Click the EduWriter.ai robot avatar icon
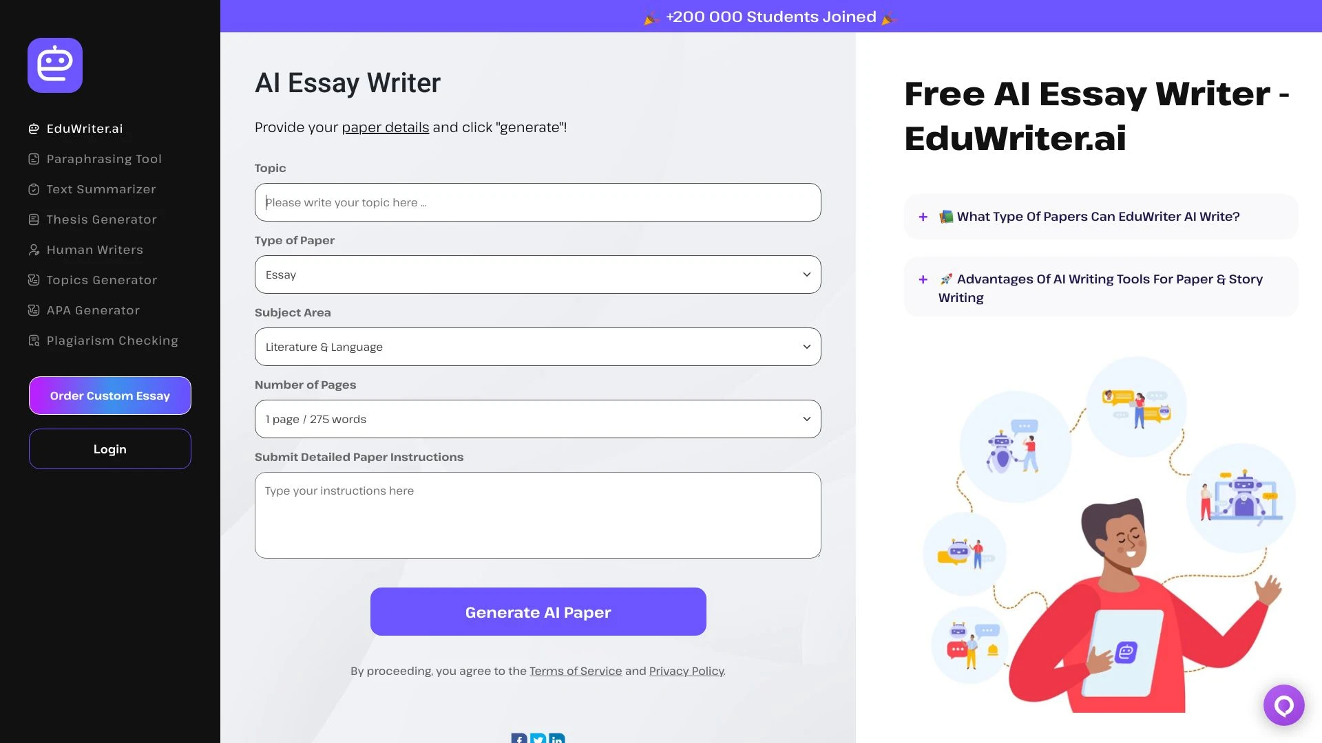The image size is (1322, 743). [x=54, y=65]
